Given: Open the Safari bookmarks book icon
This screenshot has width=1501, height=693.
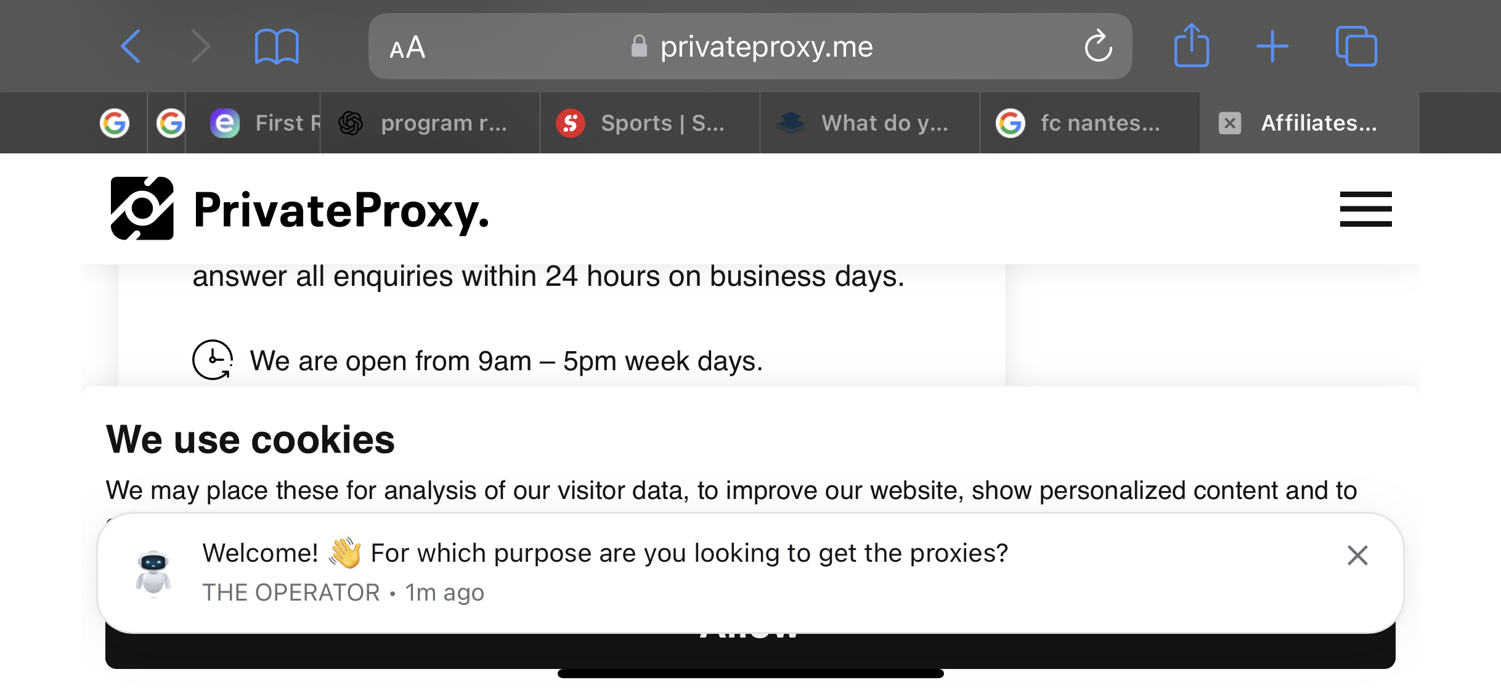Looking at the screenshot, I should point(277,46).
